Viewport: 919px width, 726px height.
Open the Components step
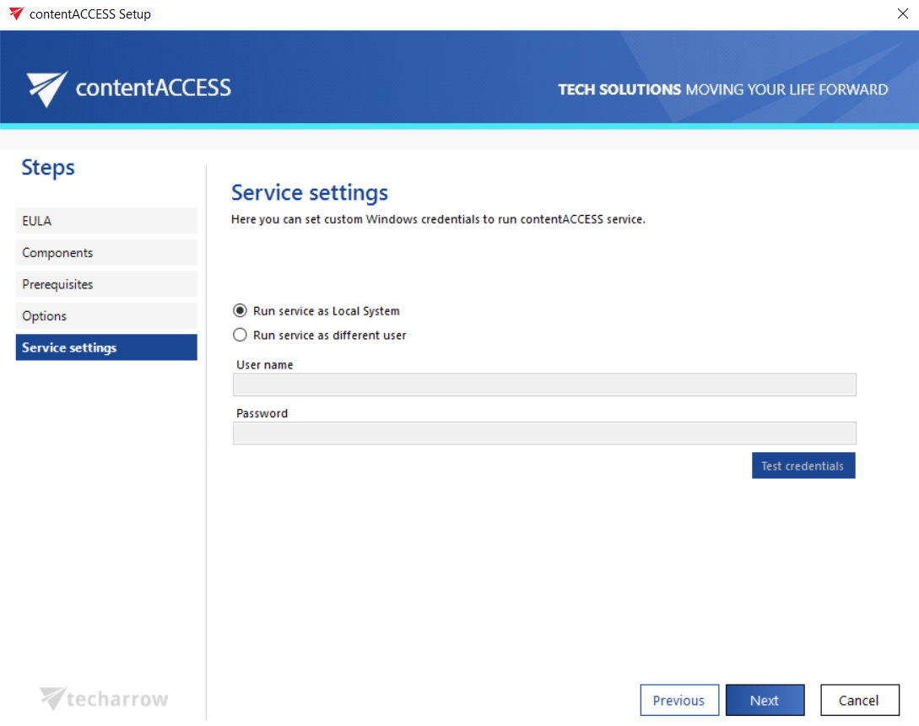[106, 253]
